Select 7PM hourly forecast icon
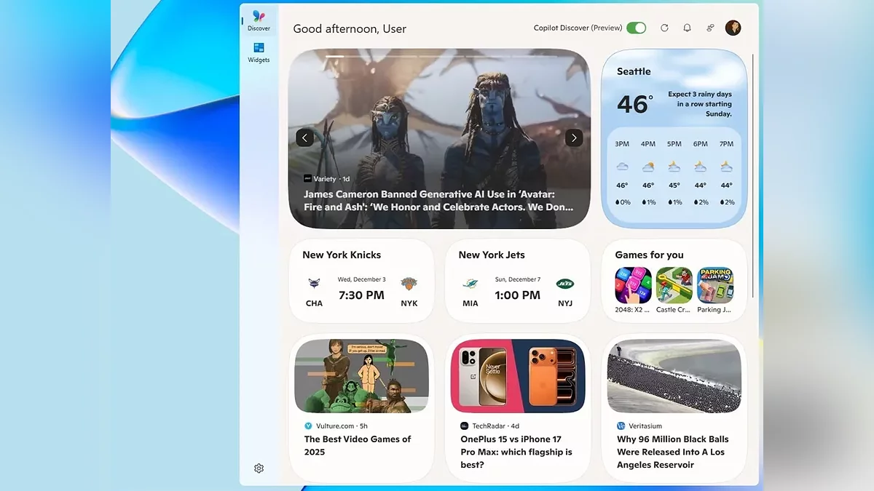 727,167
